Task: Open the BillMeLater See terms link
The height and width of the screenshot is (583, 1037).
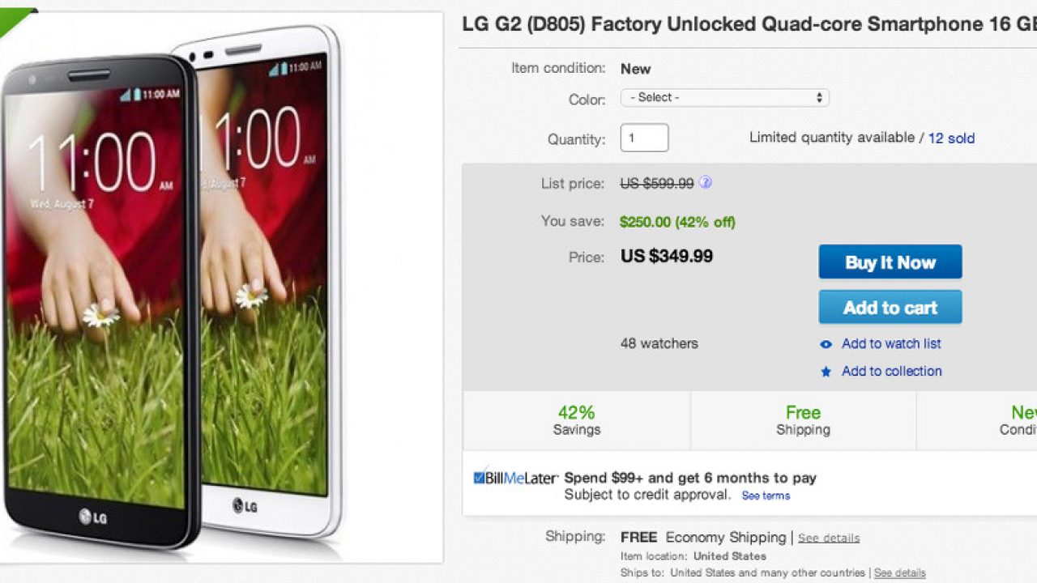Action: tap(766, 496)
